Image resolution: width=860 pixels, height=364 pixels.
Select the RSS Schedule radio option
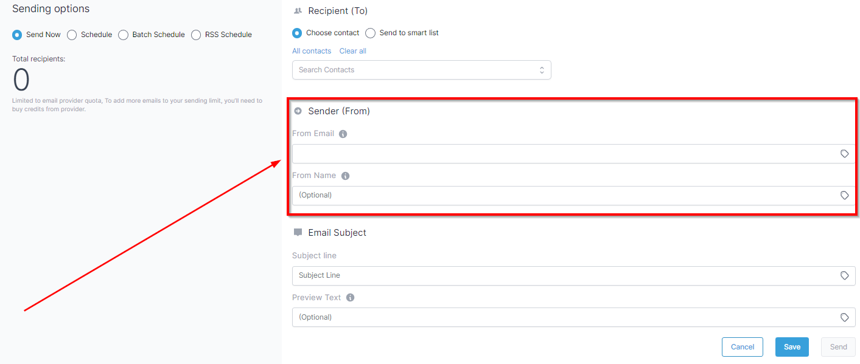click(196, 35)
